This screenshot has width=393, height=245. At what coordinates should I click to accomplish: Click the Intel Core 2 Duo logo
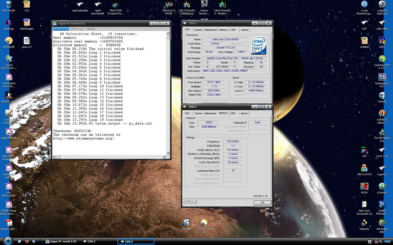pos(259,46)
